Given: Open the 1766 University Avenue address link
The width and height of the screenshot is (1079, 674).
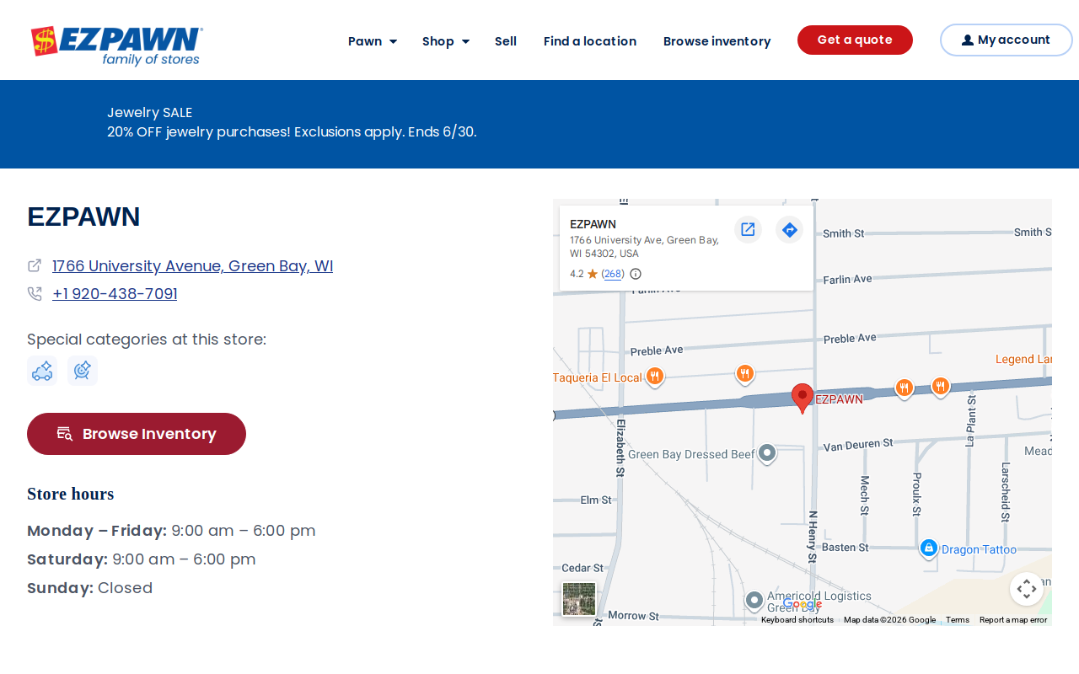Looking at the screenshot, I should (192, 265).
